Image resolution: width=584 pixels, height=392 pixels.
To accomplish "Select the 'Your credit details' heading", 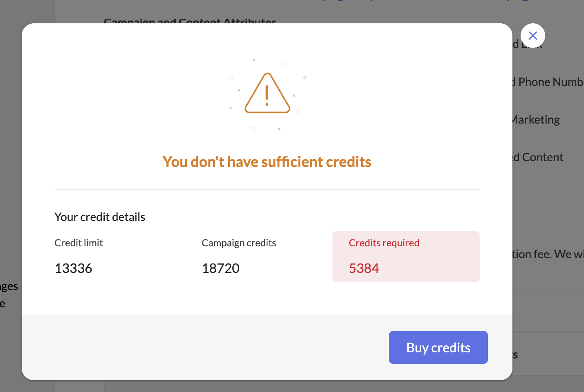I will click(100, 217).
